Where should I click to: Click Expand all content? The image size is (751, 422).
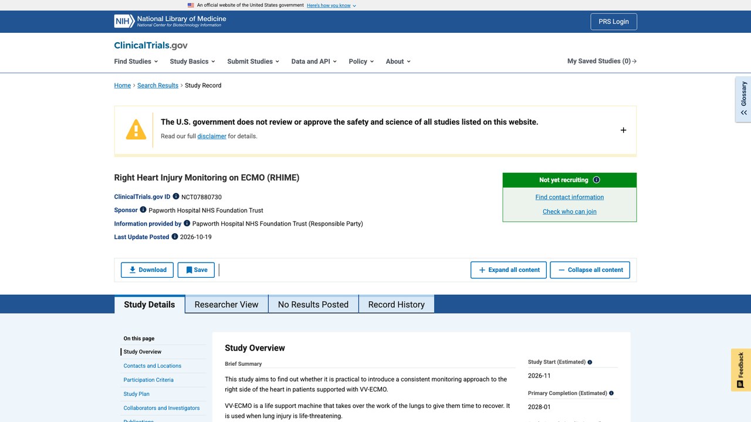tap(509, 270)
